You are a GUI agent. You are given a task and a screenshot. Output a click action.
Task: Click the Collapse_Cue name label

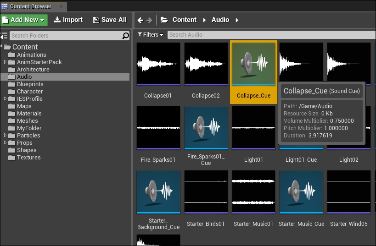(253, 95)
